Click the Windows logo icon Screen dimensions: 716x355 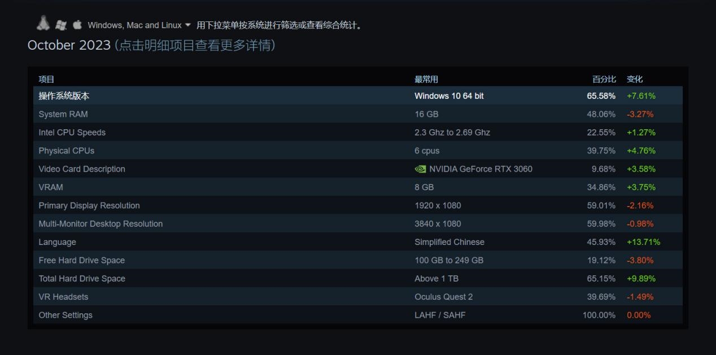[x=61, y=25]
